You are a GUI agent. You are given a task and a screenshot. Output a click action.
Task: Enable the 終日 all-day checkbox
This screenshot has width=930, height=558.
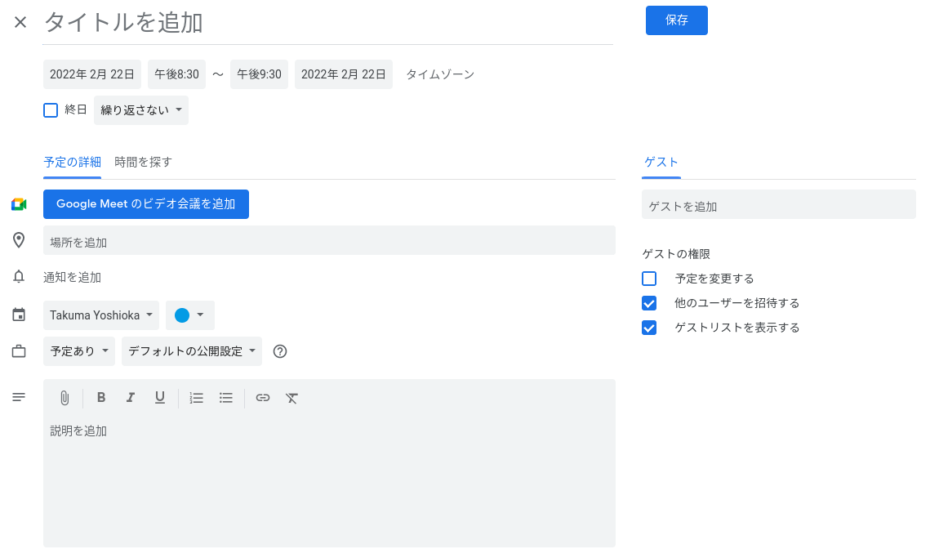coord(51,110)
